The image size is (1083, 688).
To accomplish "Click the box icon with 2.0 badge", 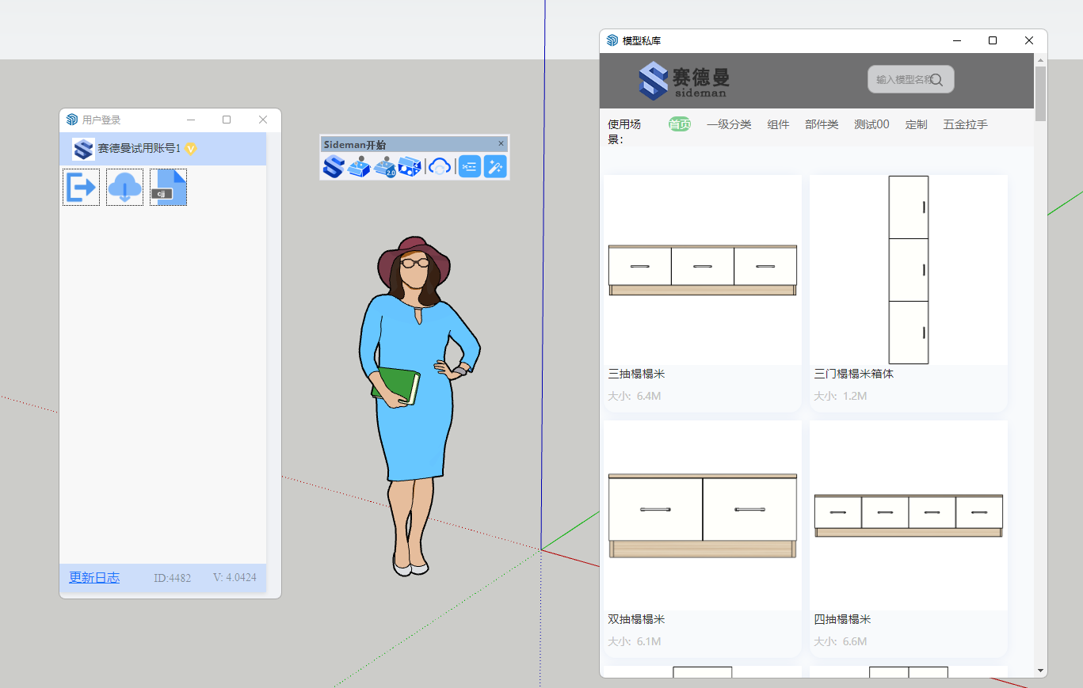I will [385, 167].
